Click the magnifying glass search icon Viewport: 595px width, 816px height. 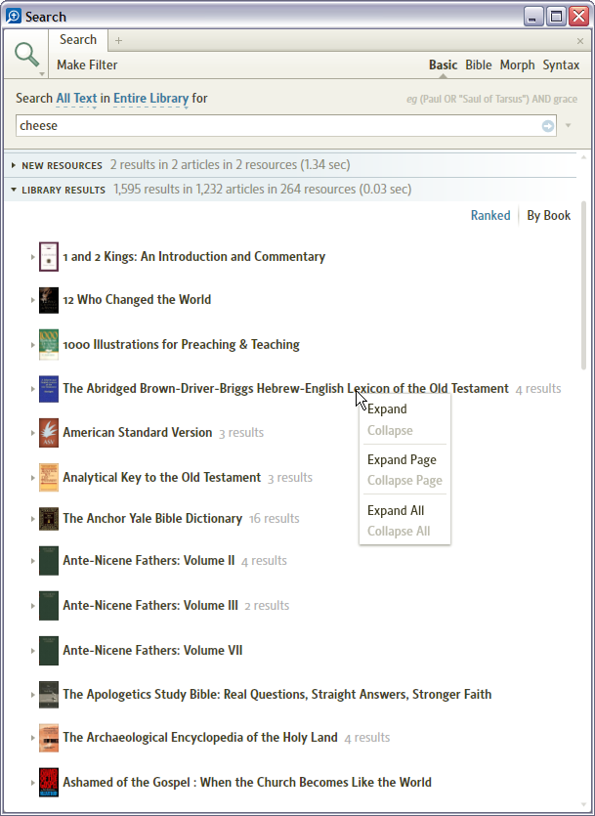pos(26,54)
